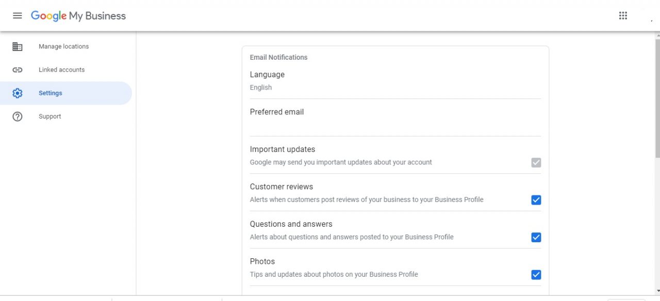Click the Email Notifications section heading

[x=278, y=57]
